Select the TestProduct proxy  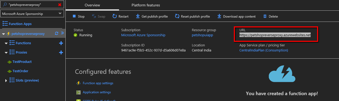(22, 62)
